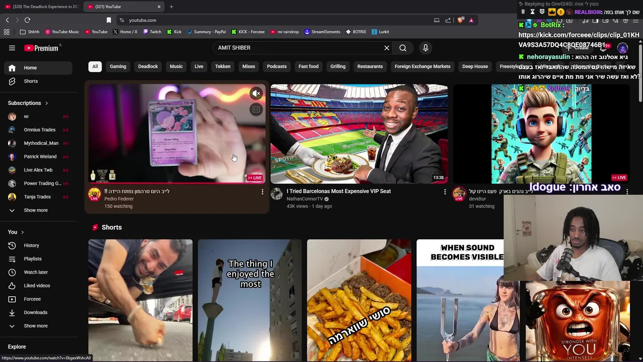The width and height of the screenshot is (643, 362).
Task: Select the Podcasts filter chip
Action: [x=277, y=66]
